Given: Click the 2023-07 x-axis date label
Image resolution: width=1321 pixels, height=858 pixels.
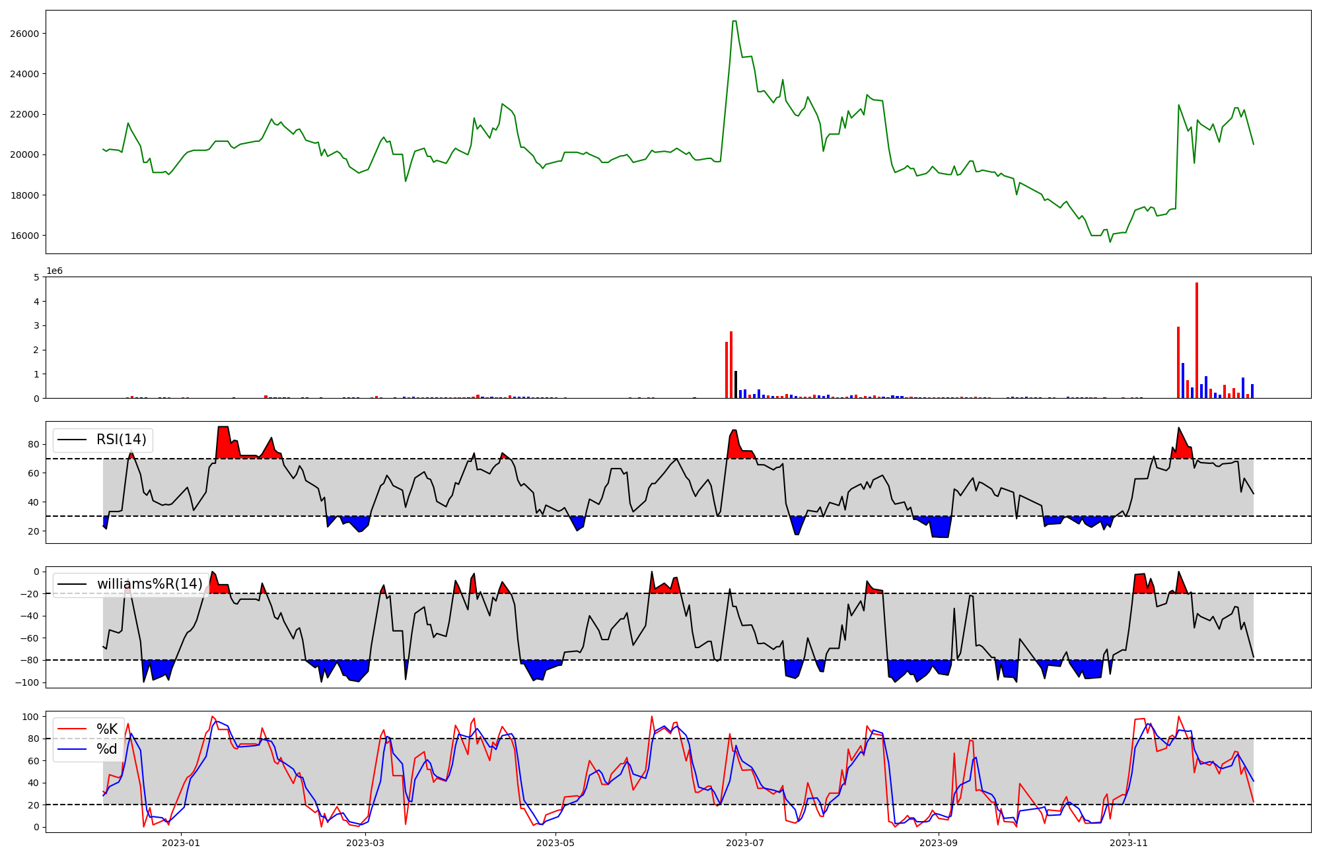Looking at the screenshot, I should pos(746,843).
